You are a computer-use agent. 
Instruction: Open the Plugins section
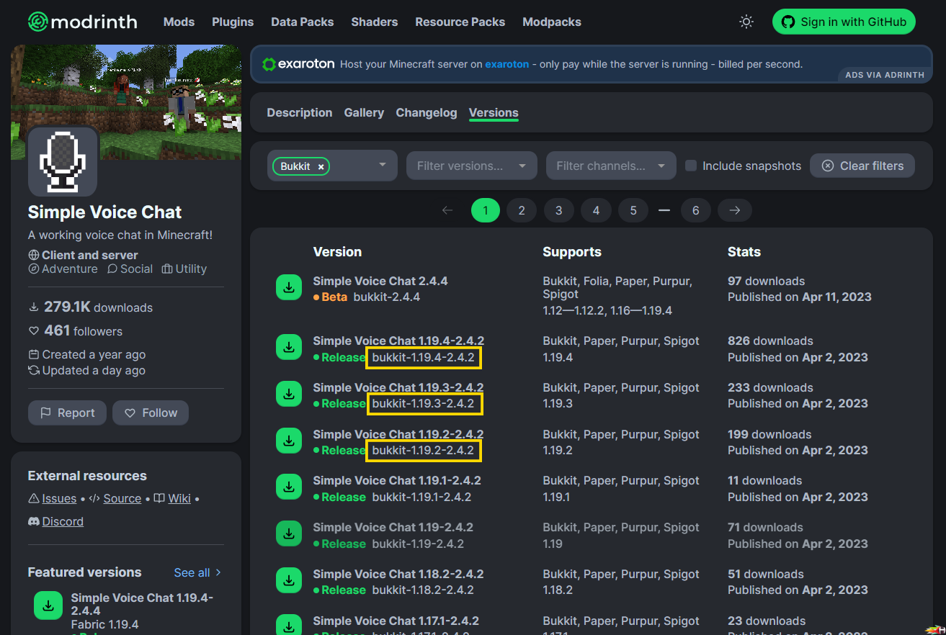[233, 22]
